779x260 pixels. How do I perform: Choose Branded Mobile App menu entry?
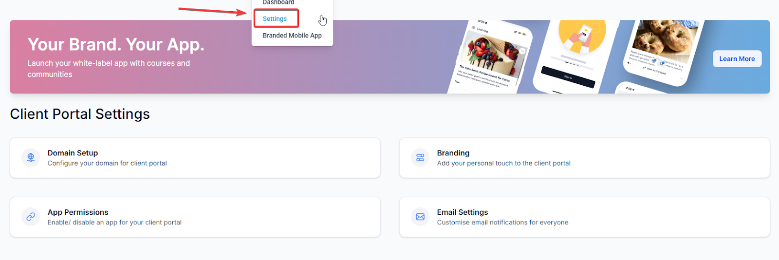292,36
